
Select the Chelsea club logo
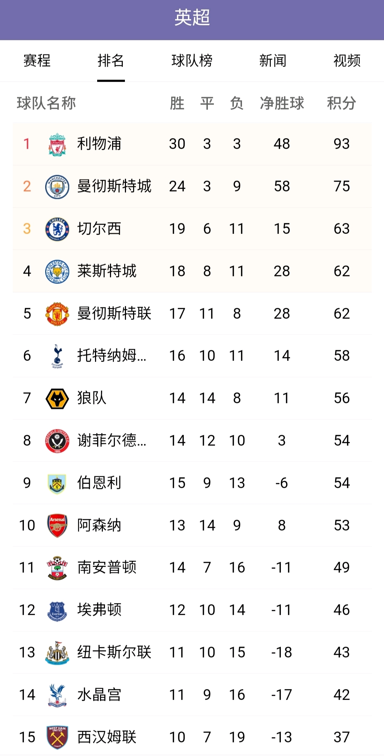[x=57, y=229]
